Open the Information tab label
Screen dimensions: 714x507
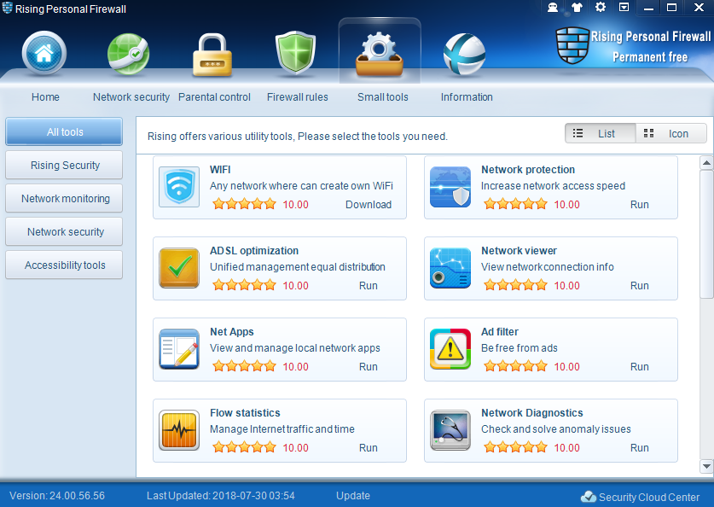(467, 97)
